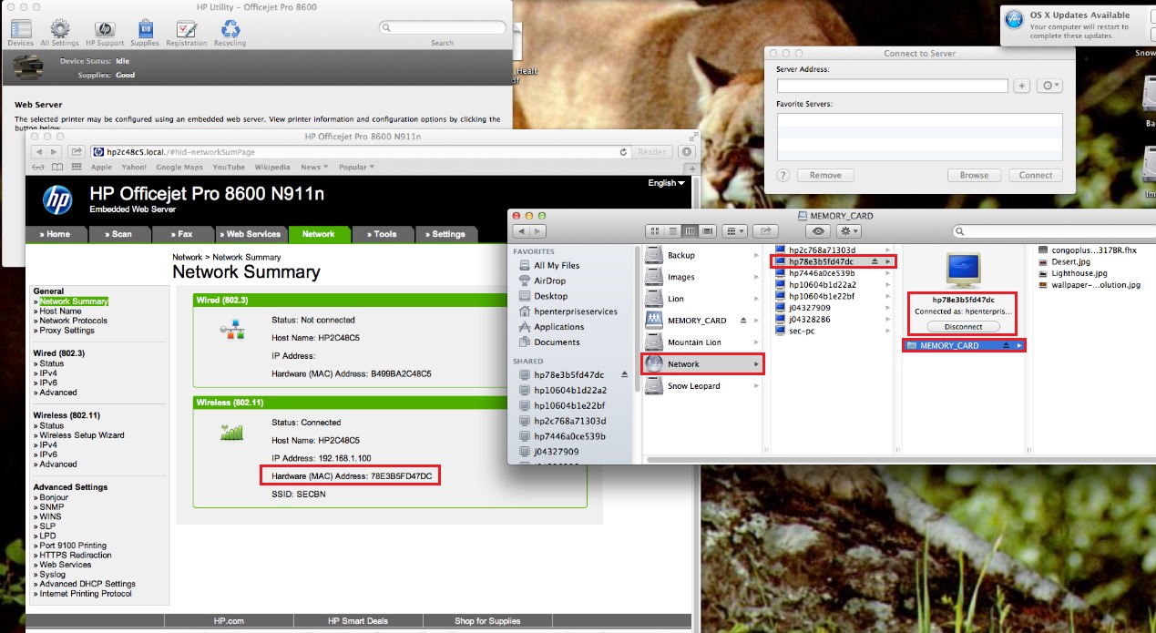Open the action gear menu in Finder
The width and height of the screenshot is (1156, 633).
(x=848, y=230)
